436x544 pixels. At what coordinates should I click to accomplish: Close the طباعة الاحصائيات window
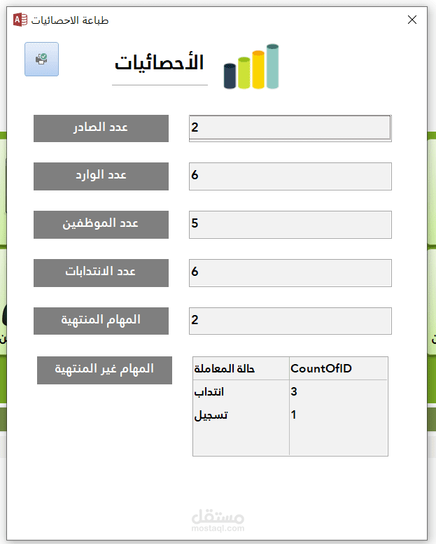click(x=412, y=20)
